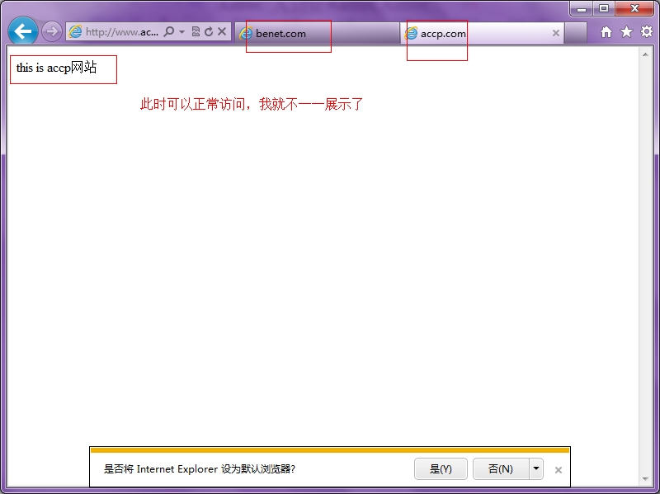Stop loading with the address bar X
Screen dimensions: 660x494
pos(222,31)
